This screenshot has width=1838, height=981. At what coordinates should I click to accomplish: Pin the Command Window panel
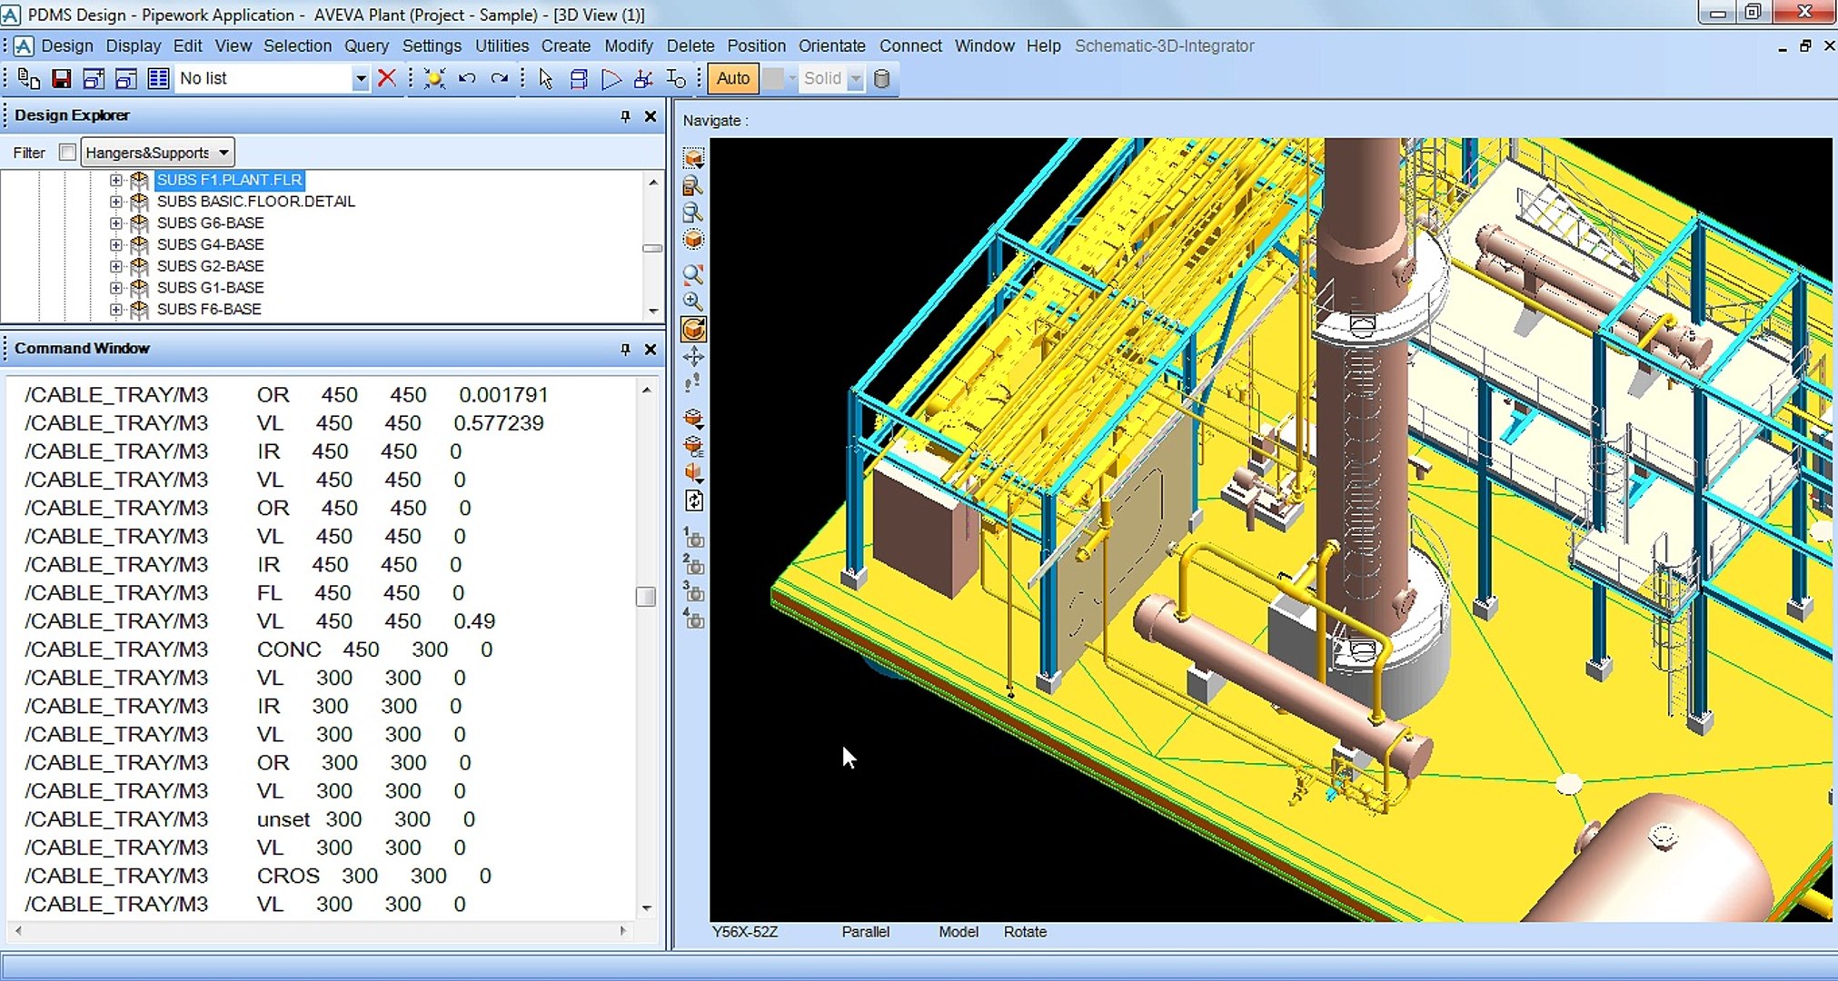pos(625,349)
